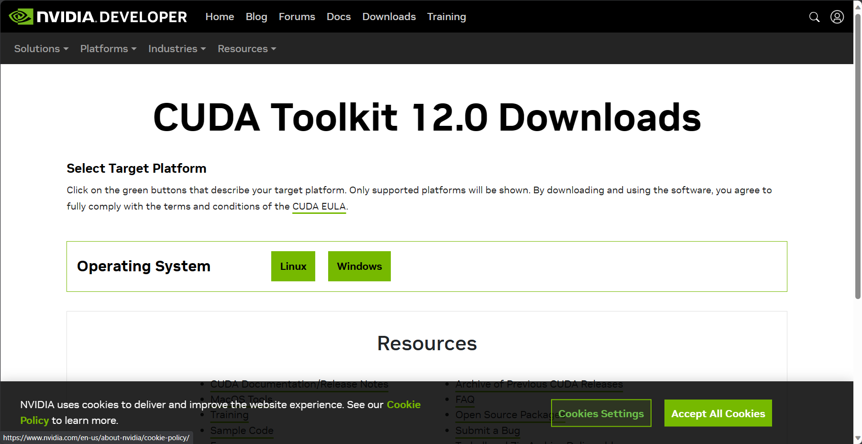862x444 pixels.
Task: Click the 'CUDA Toolkit 12.0 Downloads' heading
Action: 427,118
